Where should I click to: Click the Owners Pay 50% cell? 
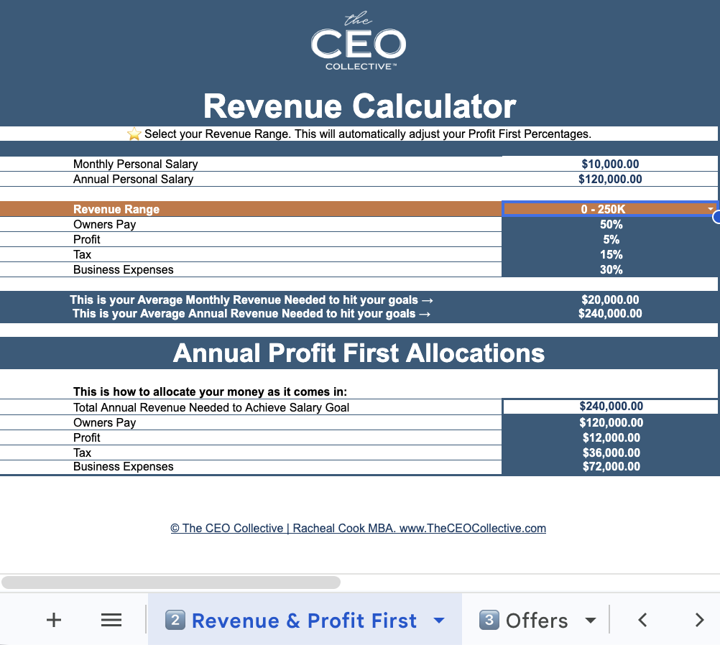coord(610,225)
